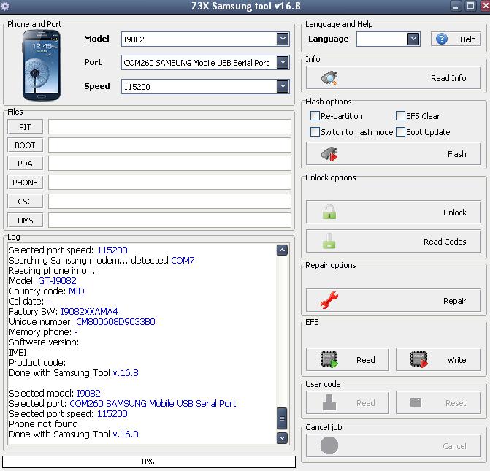This screenshot has width=490, height=471.
Task: Click the gear icon in the title bar
Action: coord(5,6)
